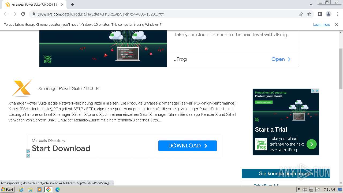Click the Start a Trial ad heading
Screen dimensions: 343x193
click(x=271, y=129)
